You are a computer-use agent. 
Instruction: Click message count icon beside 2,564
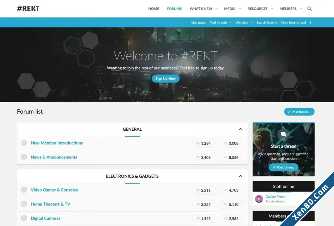226,218
